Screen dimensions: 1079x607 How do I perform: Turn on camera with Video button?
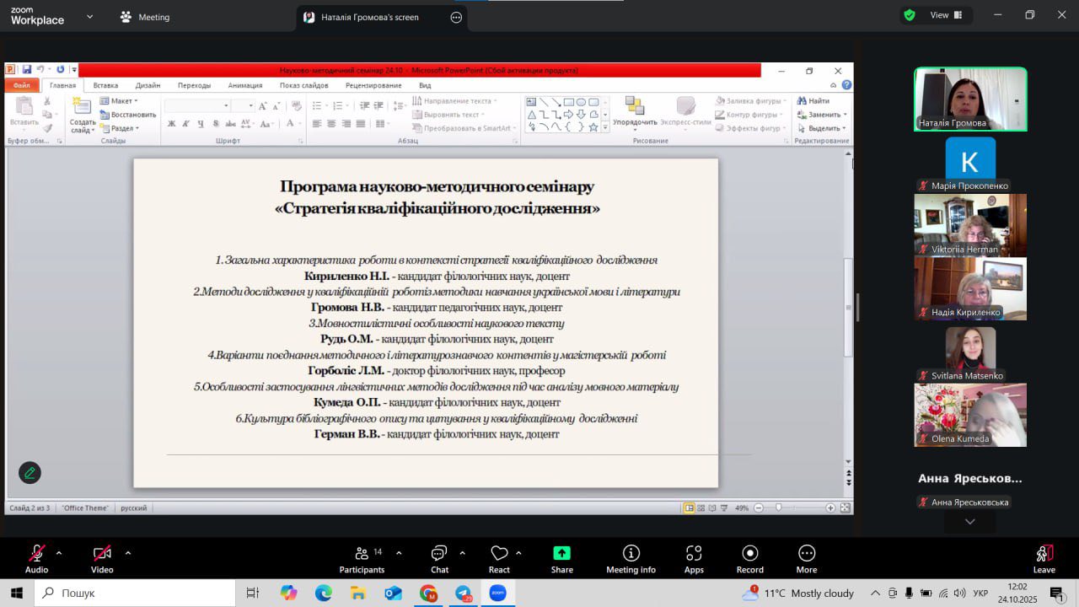coord(102,558)
